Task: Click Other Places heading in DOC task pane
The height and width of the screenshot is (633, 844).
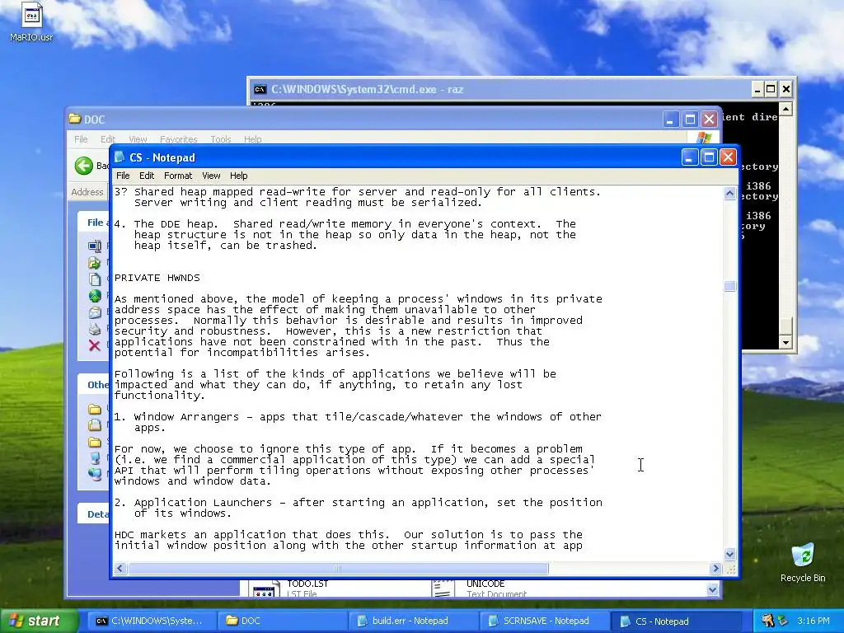Action: point(98,384)
